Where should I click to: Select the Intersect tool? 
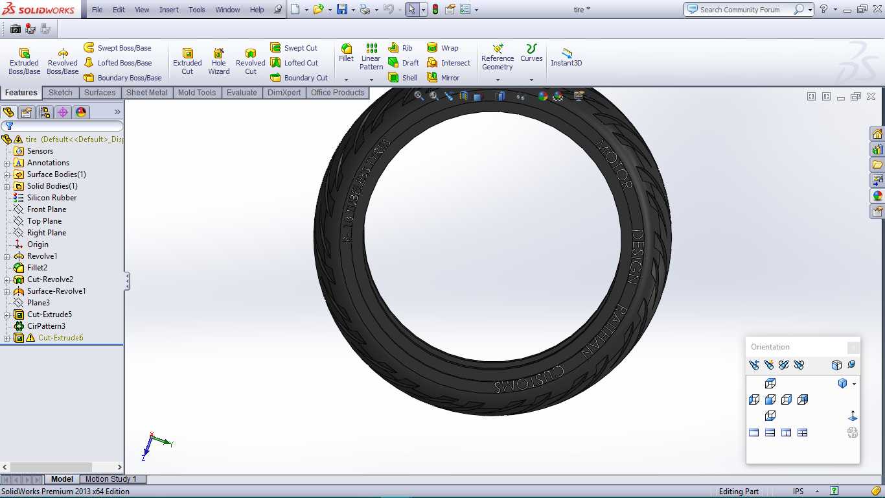click(x=449, y=63)
